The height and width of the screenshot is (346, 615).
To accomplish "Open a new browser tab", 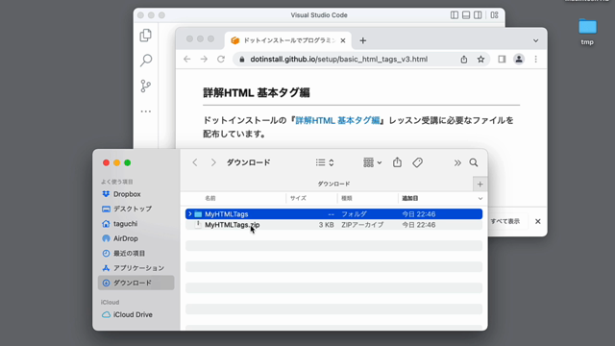I will pos(363,40).
